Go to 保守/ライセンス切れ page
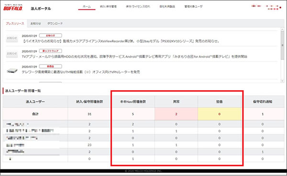This screenshot has height=176, width=287. [138, 6]
